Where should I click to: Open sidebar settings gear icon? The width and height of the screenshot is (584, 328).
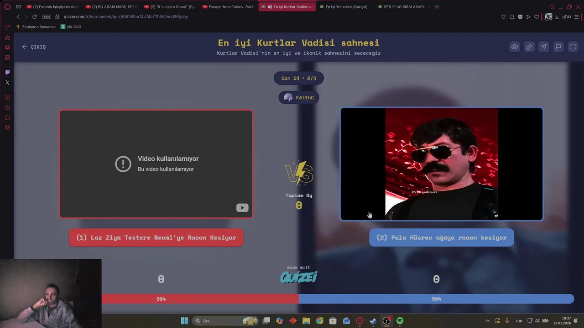(7, 128)
